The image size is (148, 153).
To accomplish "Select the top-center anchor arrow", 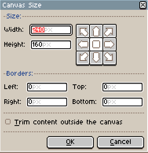I will pos(96,31).
